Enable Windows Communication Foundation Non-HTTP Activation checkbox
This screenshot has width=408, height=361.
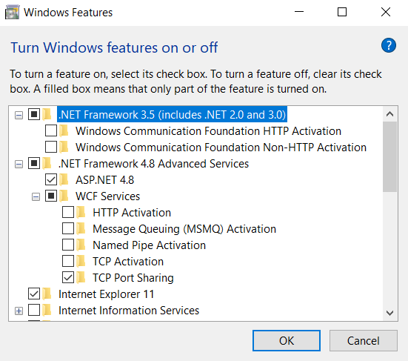(51, 147)
